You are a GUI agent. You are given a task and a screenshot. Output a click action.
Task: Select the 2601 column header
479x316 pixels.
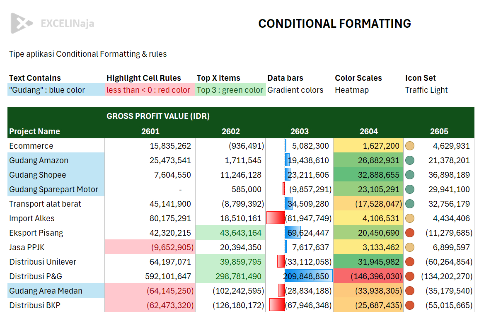click(150, 131)
